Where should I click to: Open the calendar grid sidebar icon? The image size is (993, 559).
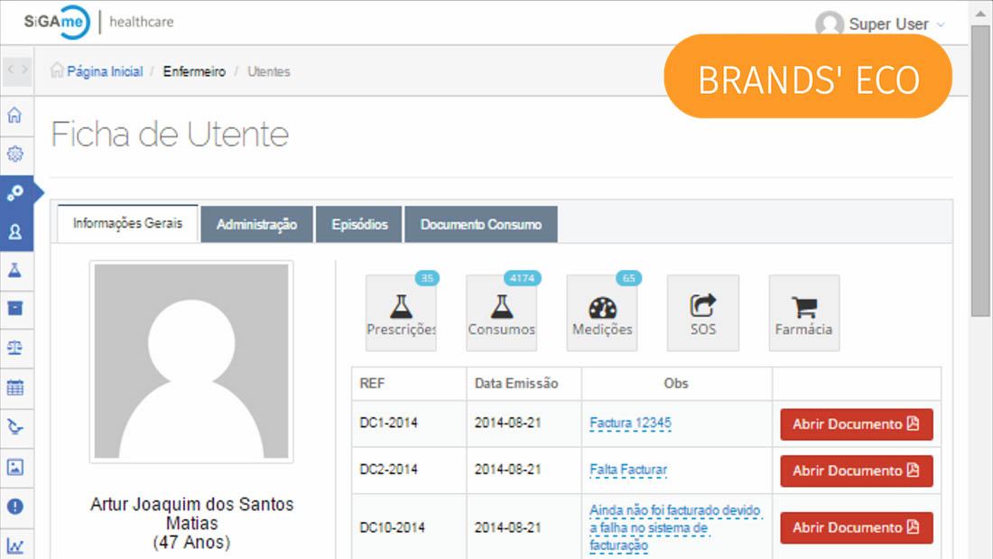[14, 387]
